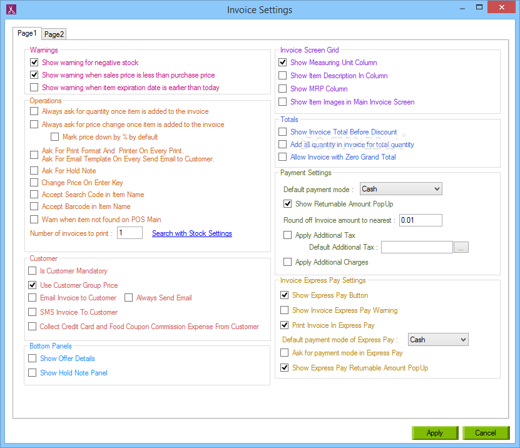520x448 pixels.
Task: Enable Show MRP Column
Action: point(283,89)
